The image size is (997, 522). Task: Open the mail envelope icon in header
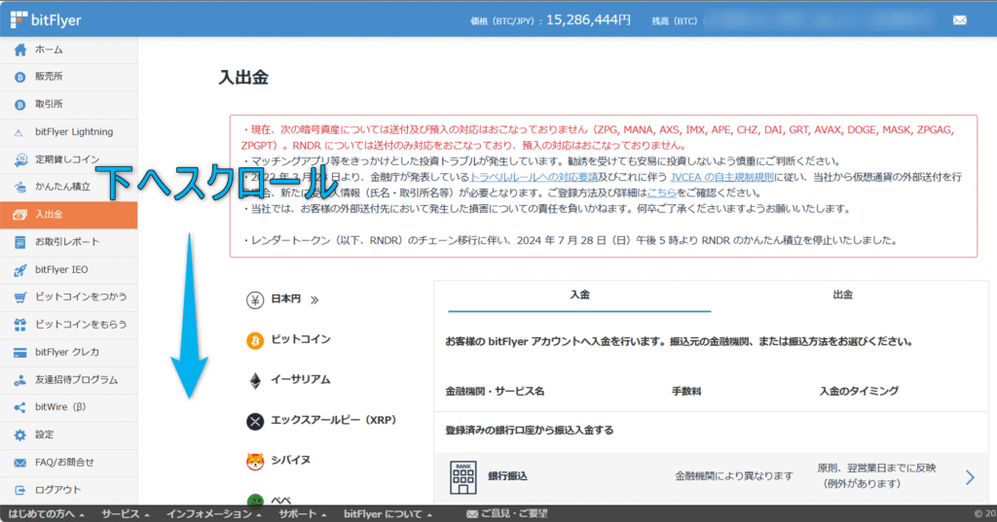pyautogui.click(x=959, y=20)
